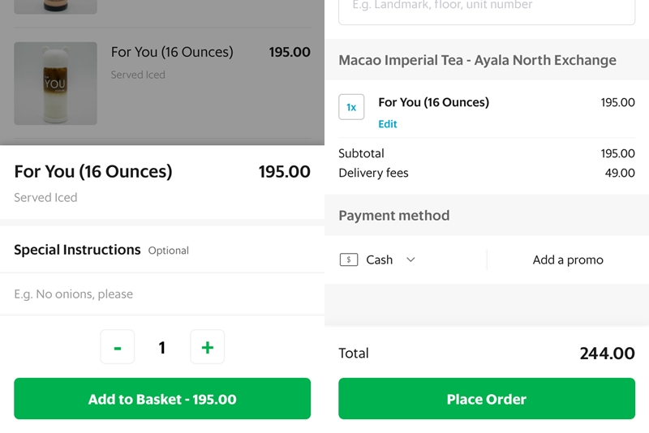Image resolution: width=649 pixels, height=433 pixels.
Task: Tap the Total amount 244.00
Action: (607, 354)
